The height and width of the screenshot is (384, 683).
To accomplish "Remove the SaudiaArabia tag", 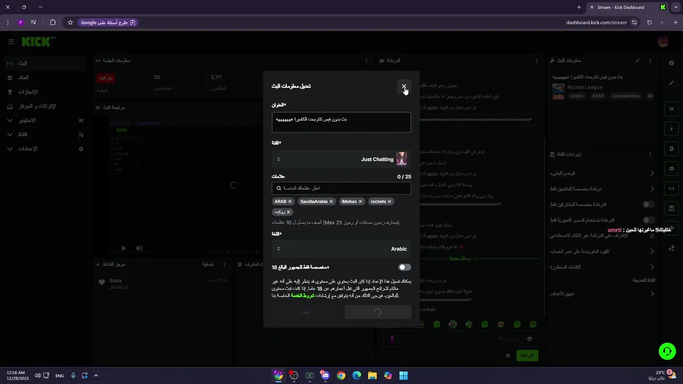I will [331, 202].
